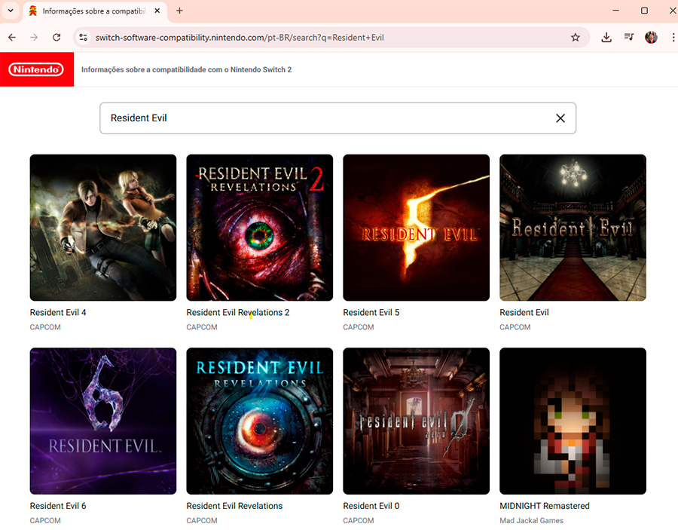Viewport: 678px width, 530px height.
Task: Select the MIDNIGHT Remastered title link
Action: 544,506
